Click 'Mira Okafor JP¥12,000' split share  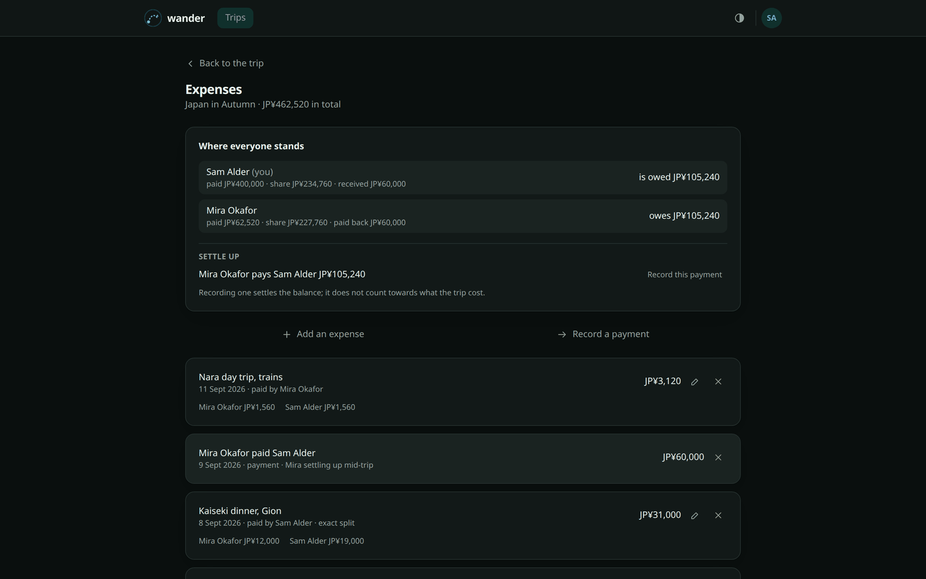(239, 541)
